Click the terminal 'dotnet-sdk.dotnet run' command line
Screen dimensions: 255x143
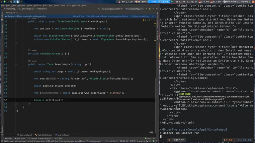tap(181, 133)
